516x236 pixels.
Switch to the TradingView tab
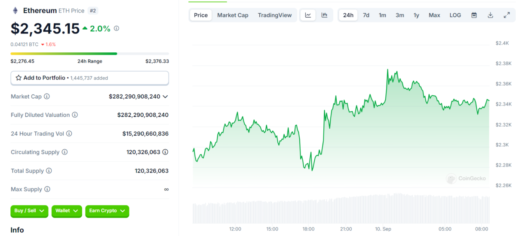[x=275, y=15]
